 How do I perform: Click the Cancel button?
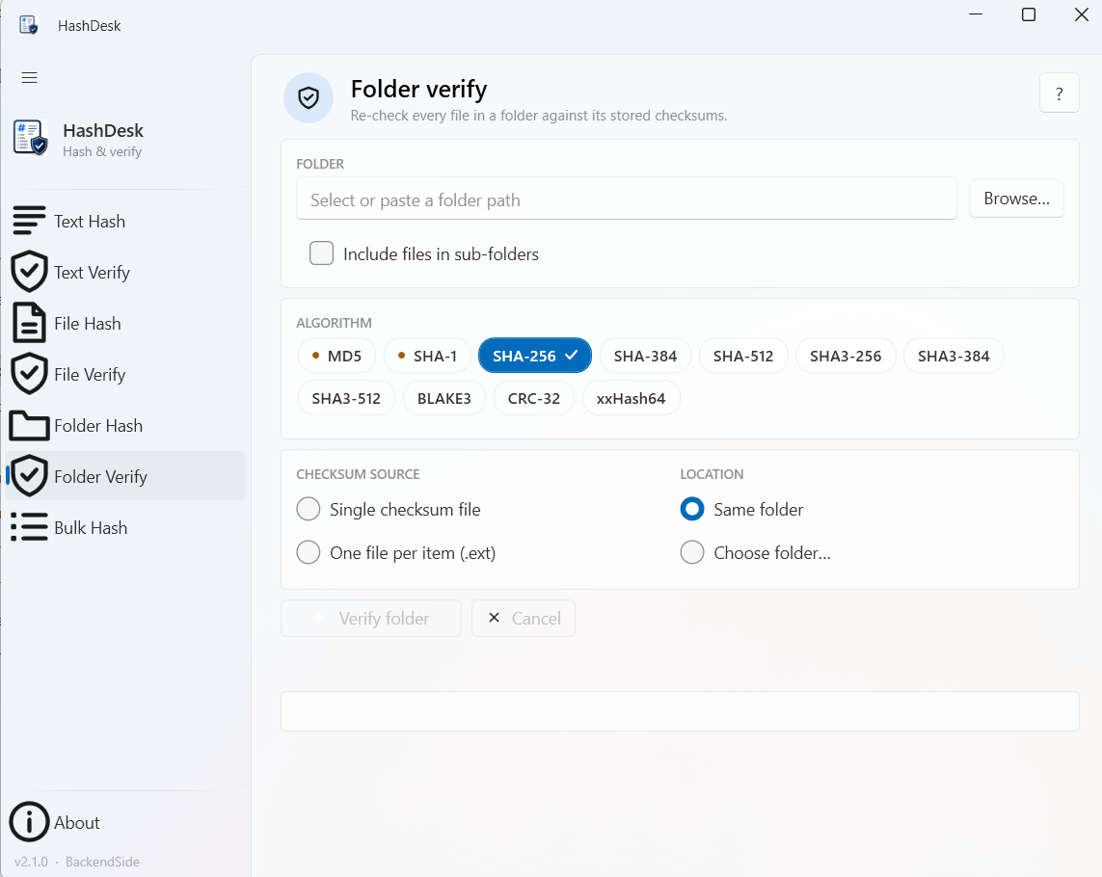(524, 618)
